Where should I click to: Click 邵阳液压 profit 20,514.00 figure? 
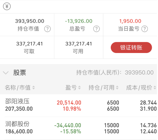[69, 103]
